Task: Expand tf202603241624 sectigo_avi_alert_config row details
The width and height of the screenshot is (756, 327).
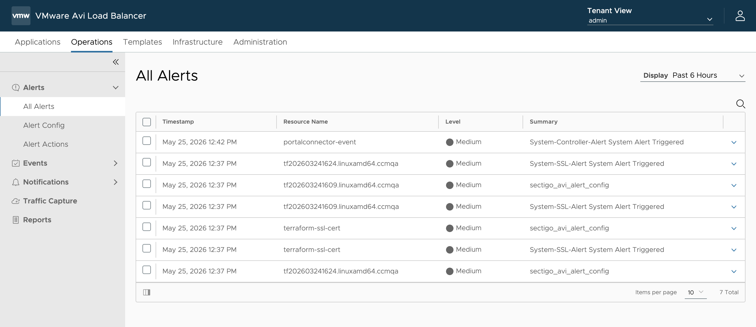Action: (734, 272)
